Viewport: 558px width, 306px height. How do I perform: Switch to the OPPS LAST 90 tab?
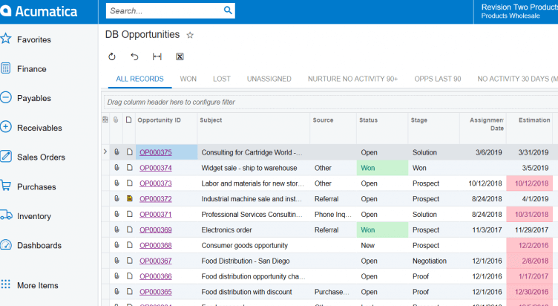pos(437,79)
